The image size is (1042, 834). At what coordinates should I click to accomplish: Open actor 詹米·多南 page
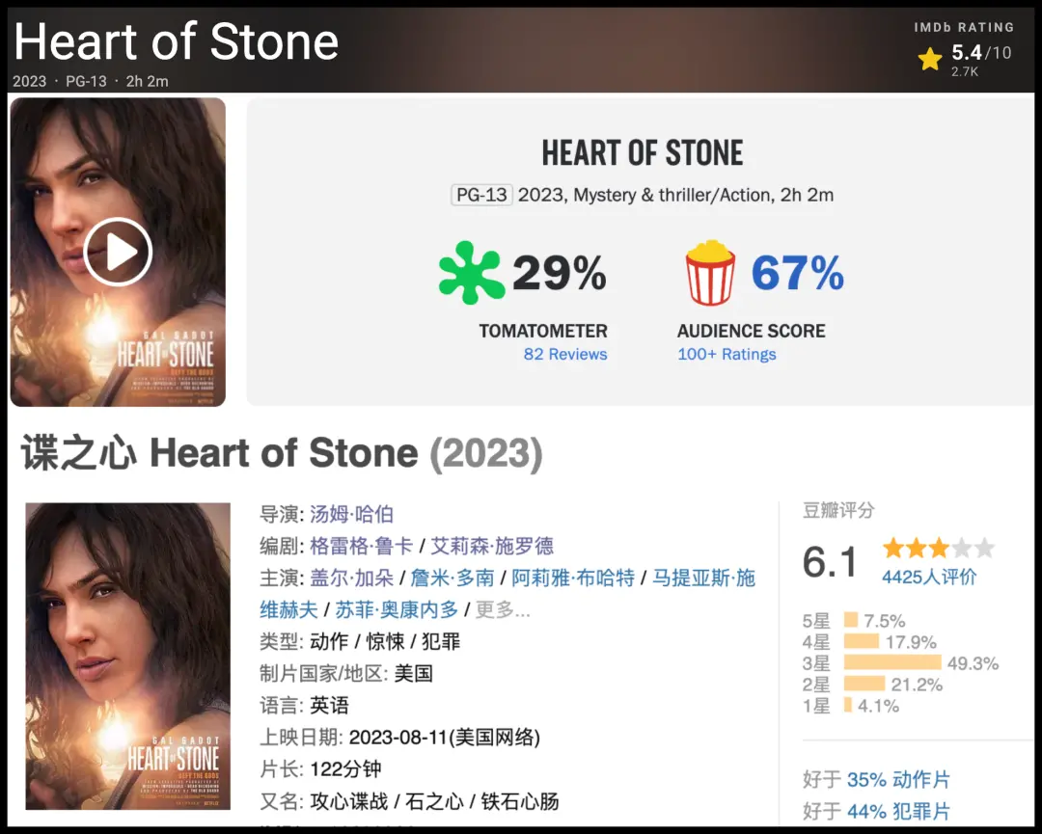click(x=452, y=578)
